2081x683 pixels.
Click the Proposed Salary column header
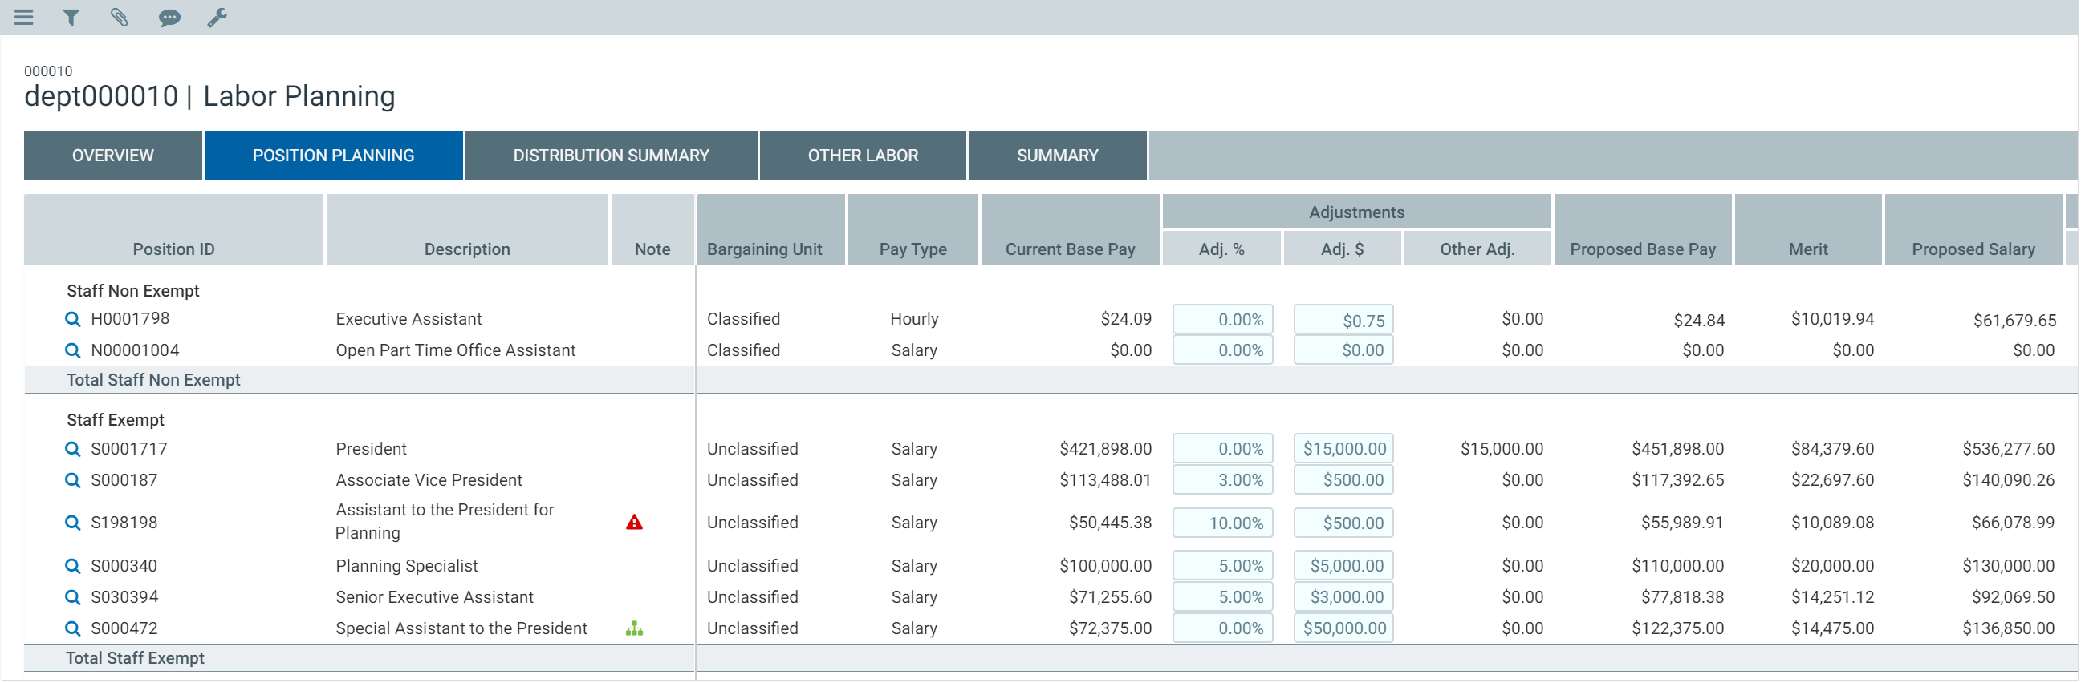coord(1972,249)
